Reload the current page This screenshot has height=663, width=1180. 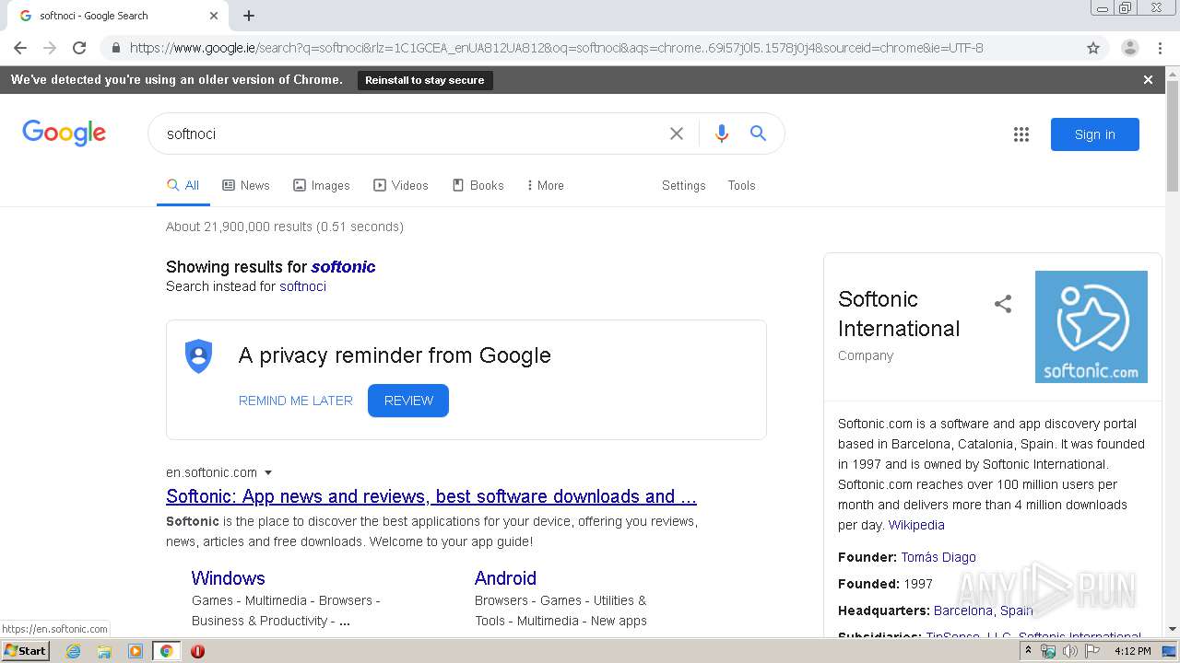coord(79,48)
